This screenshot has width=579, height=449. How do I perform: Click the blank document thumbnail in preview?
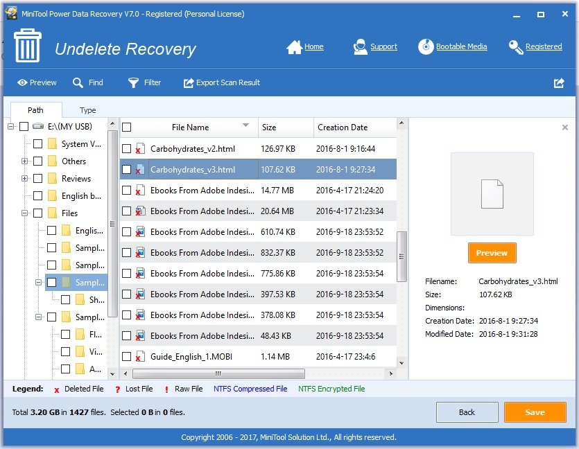click(x=492, y=194)
